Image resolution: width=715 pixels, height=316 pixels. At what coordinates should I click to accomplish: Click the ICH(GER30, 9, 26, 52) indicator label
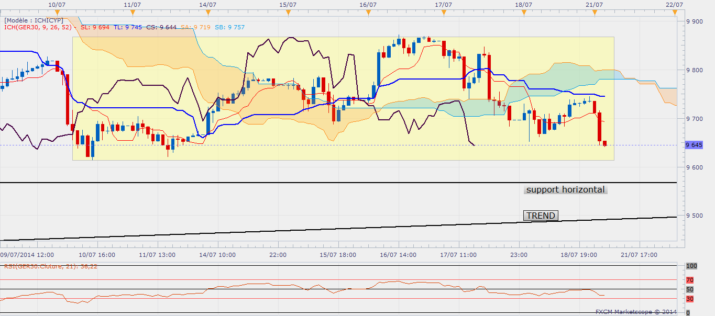[39, 27]
